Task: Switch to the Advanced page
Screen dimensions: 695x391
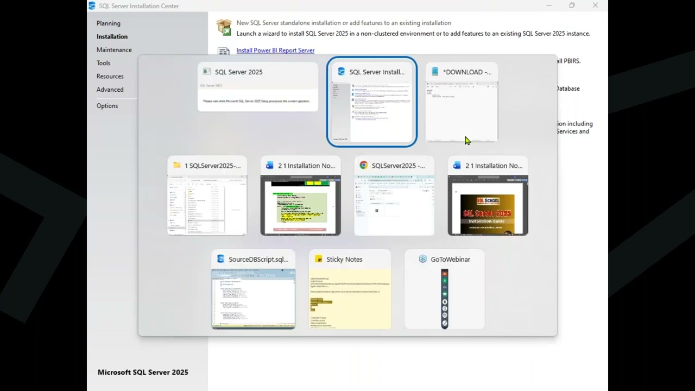Action: coord(110,90)
